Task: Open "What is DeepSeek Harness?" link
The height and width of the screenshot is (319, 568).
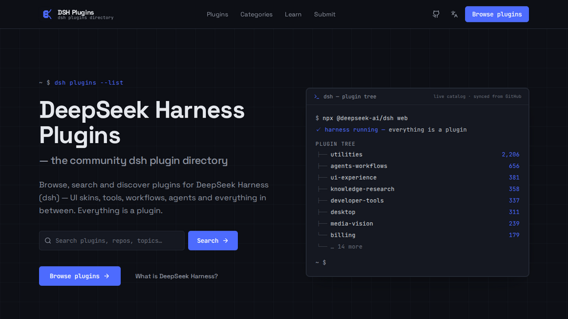Action: (x=176, y=276)
